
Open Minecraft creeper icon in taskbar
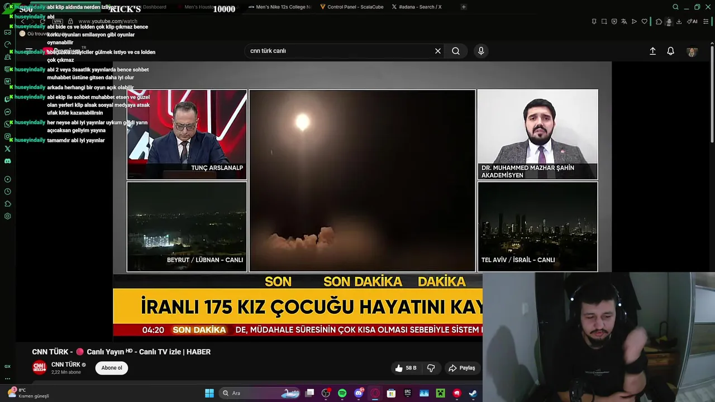point(440,393)
